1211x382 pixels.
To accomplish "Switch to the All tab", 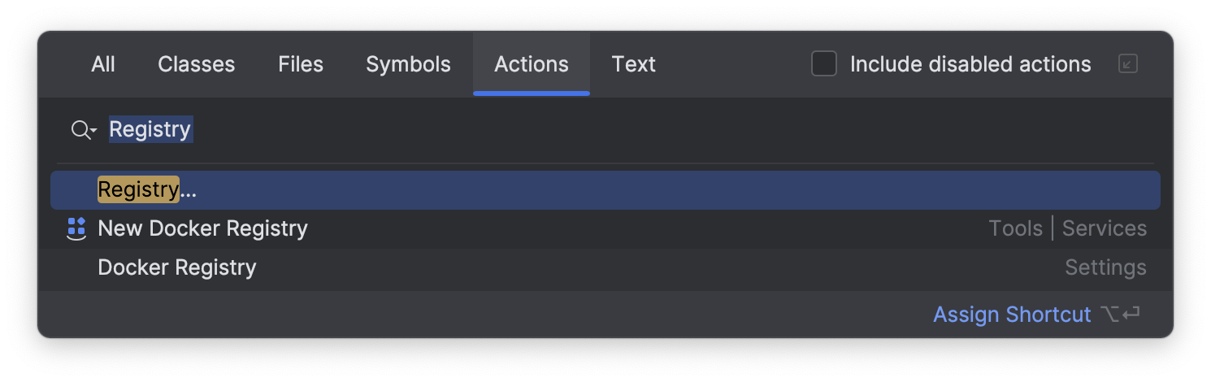I will (x=103, y=64).
